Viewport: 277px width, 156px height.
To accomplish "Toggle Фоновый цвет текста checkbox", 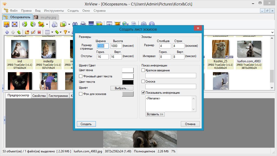I will tap(81, 76).
